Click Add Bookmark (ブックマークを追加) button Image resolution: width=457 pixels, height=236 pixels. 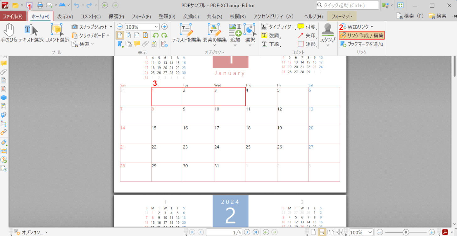(362, 44)
